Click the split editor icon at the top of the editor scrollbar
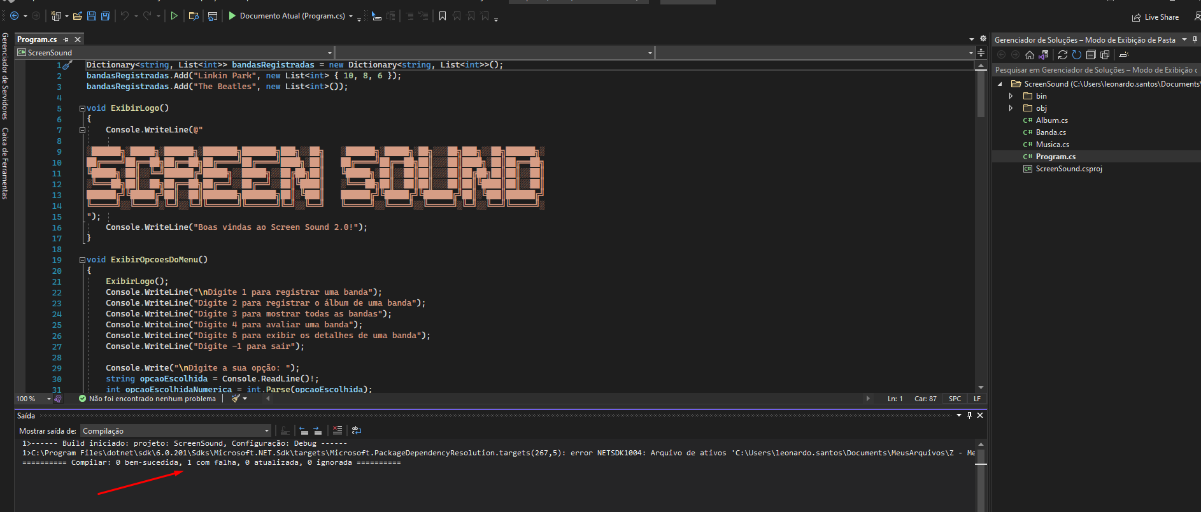Viewport: 1201px width, 512px height. tap(981, 53)
